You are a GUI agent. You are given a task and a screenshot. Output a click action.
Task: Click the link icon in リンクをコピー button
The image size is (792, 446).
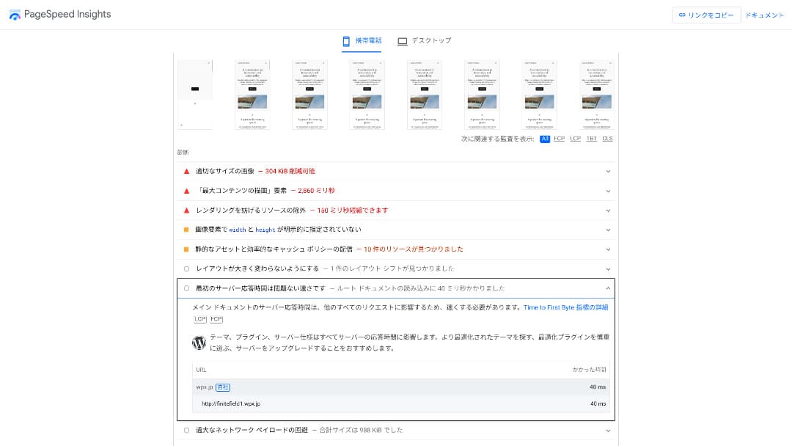tap(682, 15)
